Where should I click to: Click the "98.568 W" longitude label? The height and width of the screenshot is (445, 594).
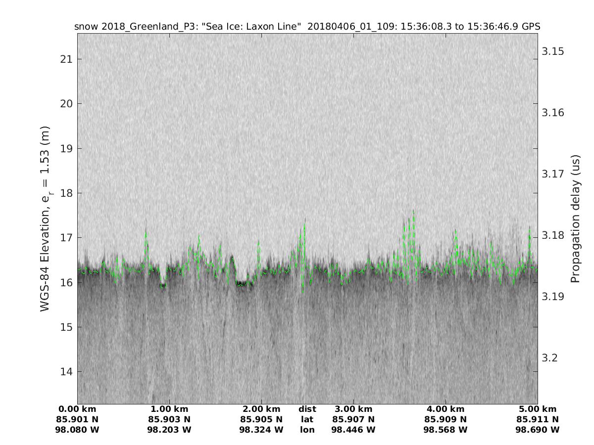click(x=445, y=430)
